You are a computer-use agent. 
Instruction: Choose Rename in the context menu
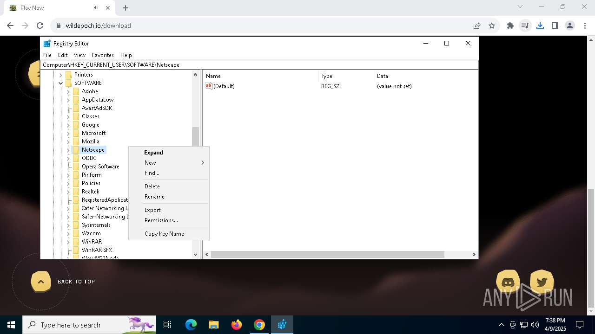(x=169, y=197)
